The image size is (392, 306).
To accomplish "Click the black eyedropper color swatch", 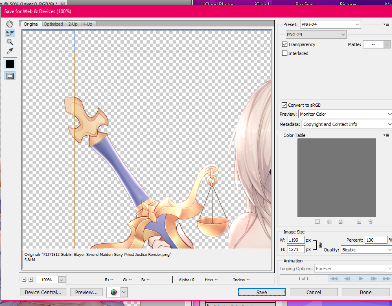I will (x=10, y=64).
